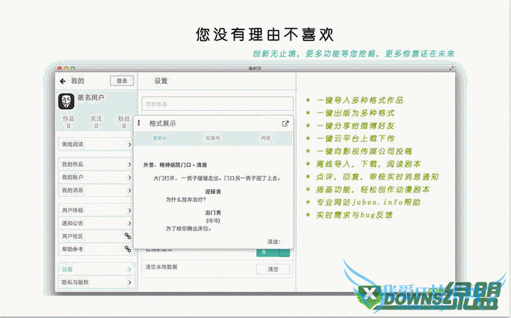This screenshot has width=511, height=318.
Task: Click the 清空本地数据 label
Action: tap(162, 267)
